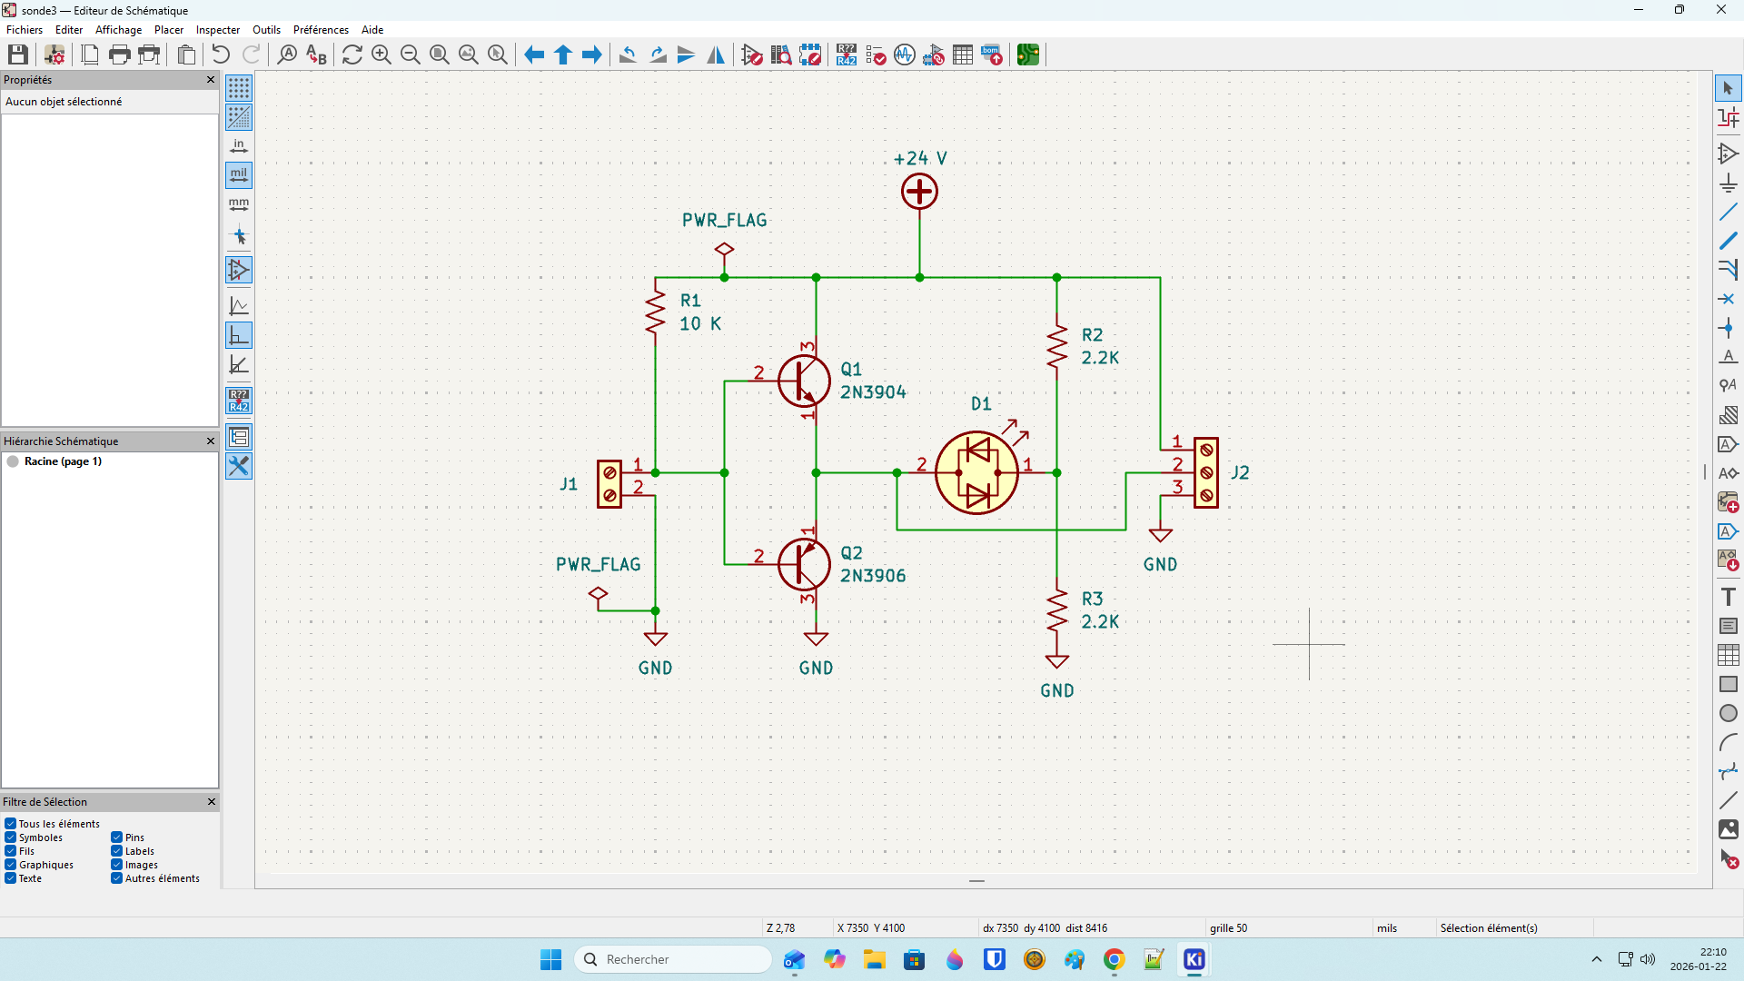Click the Undo arrow icon
1744x981 pixels.
pyautogui.click(x=221, y=54)
